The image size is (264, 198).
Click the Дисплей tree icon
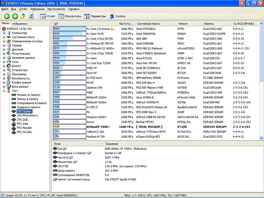click(x=9, y=49)
